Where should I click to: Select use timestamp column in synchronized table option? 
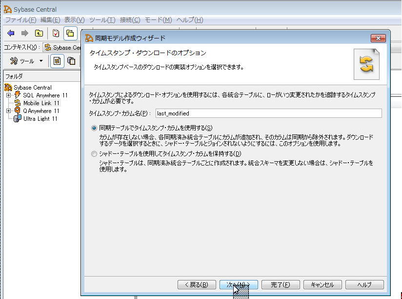coord(94,128)
